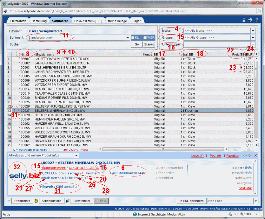Open the Lager tab
Viewport: 265px width, 219px height.
pos(137,21)
